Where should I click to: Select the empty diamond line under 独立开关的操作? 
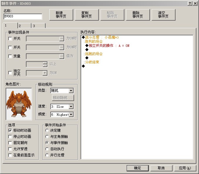point(87,49)
